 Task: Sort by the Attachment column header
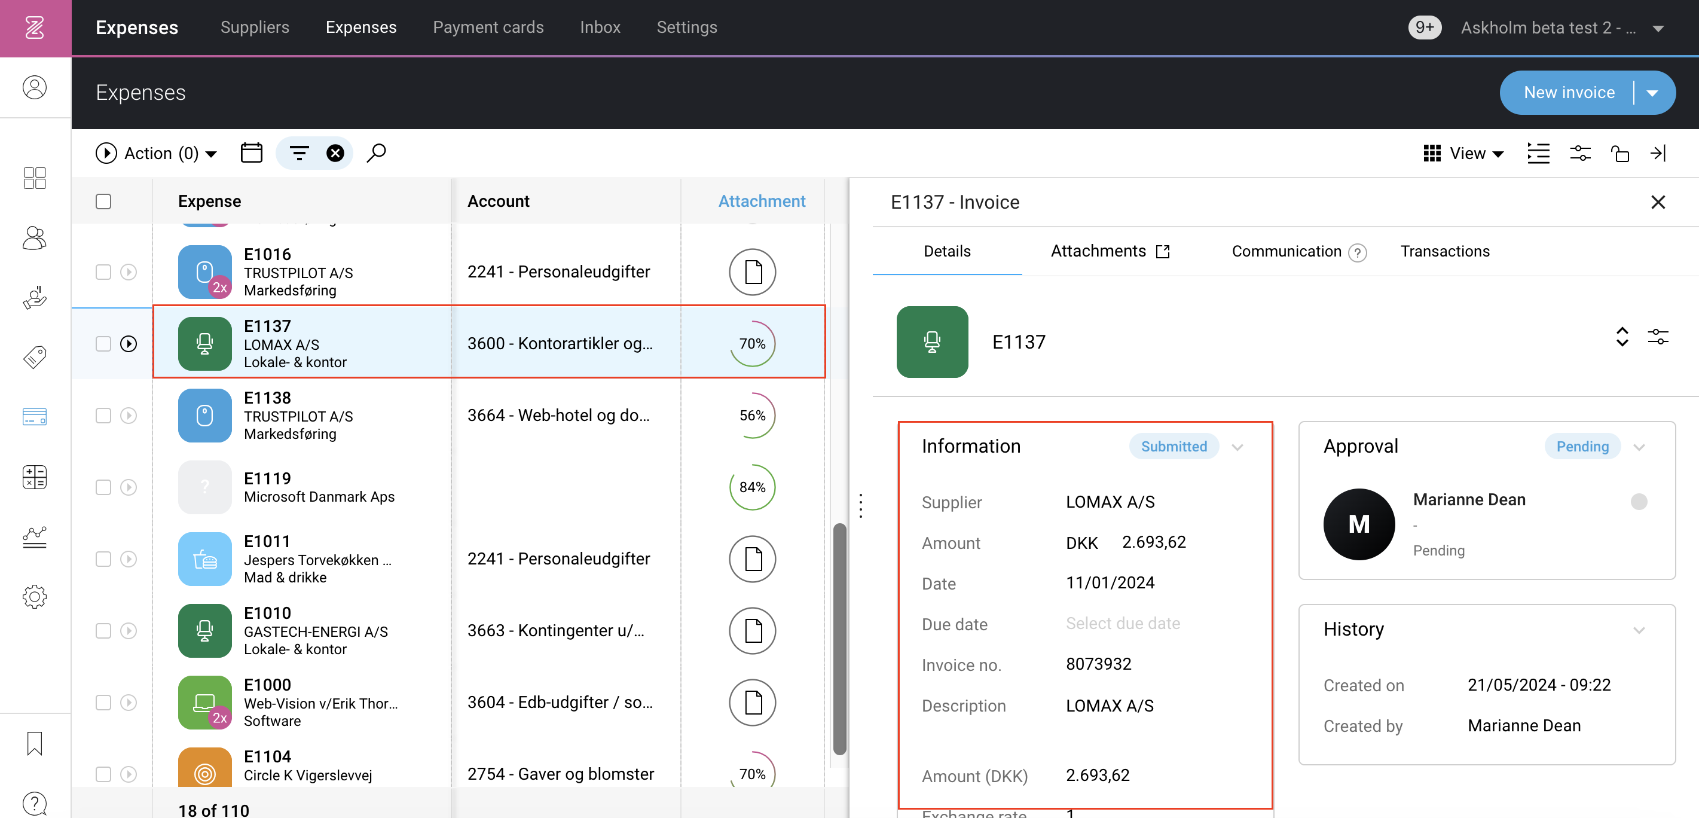point(761,201)
